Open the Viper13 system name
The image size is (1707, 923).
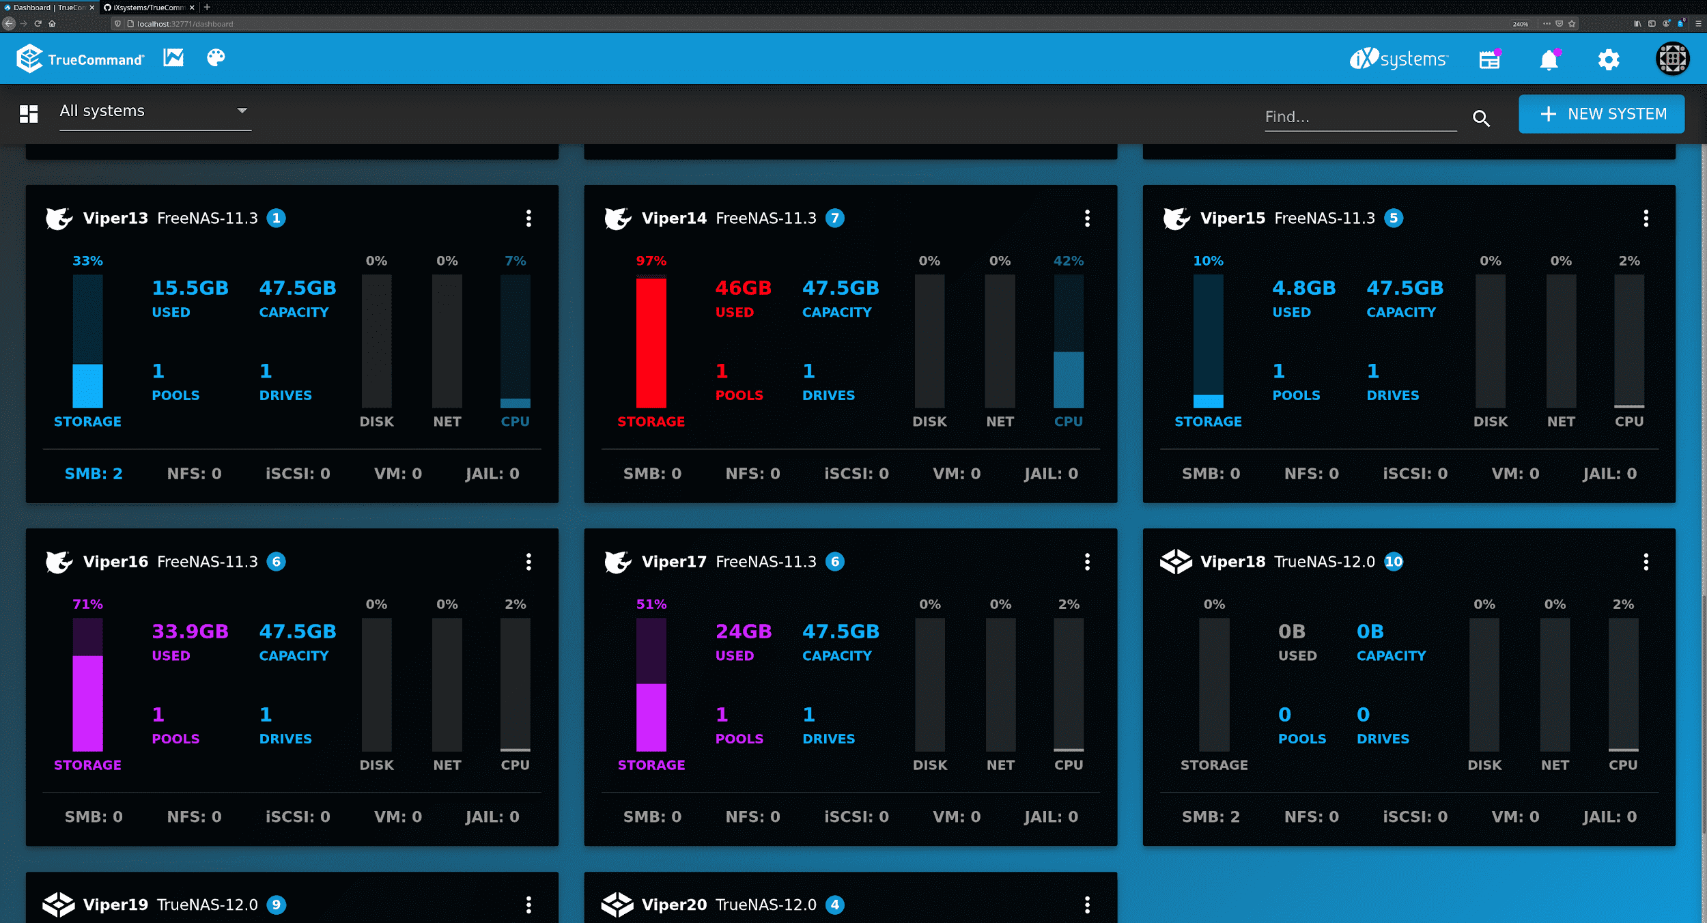coord(115,218)
